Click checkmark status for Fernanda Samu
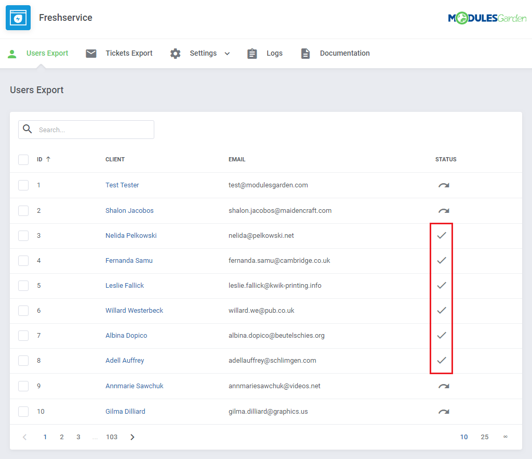532x459 pixels. click(x=442, y=261)
